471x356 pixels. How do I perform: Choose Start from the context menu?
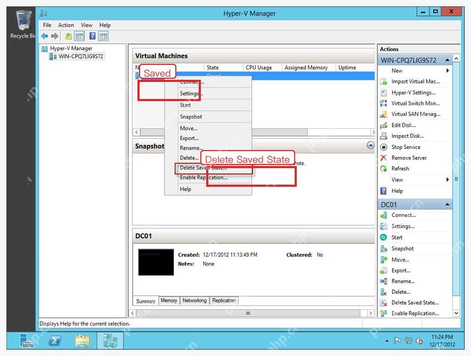coord(208,105)
